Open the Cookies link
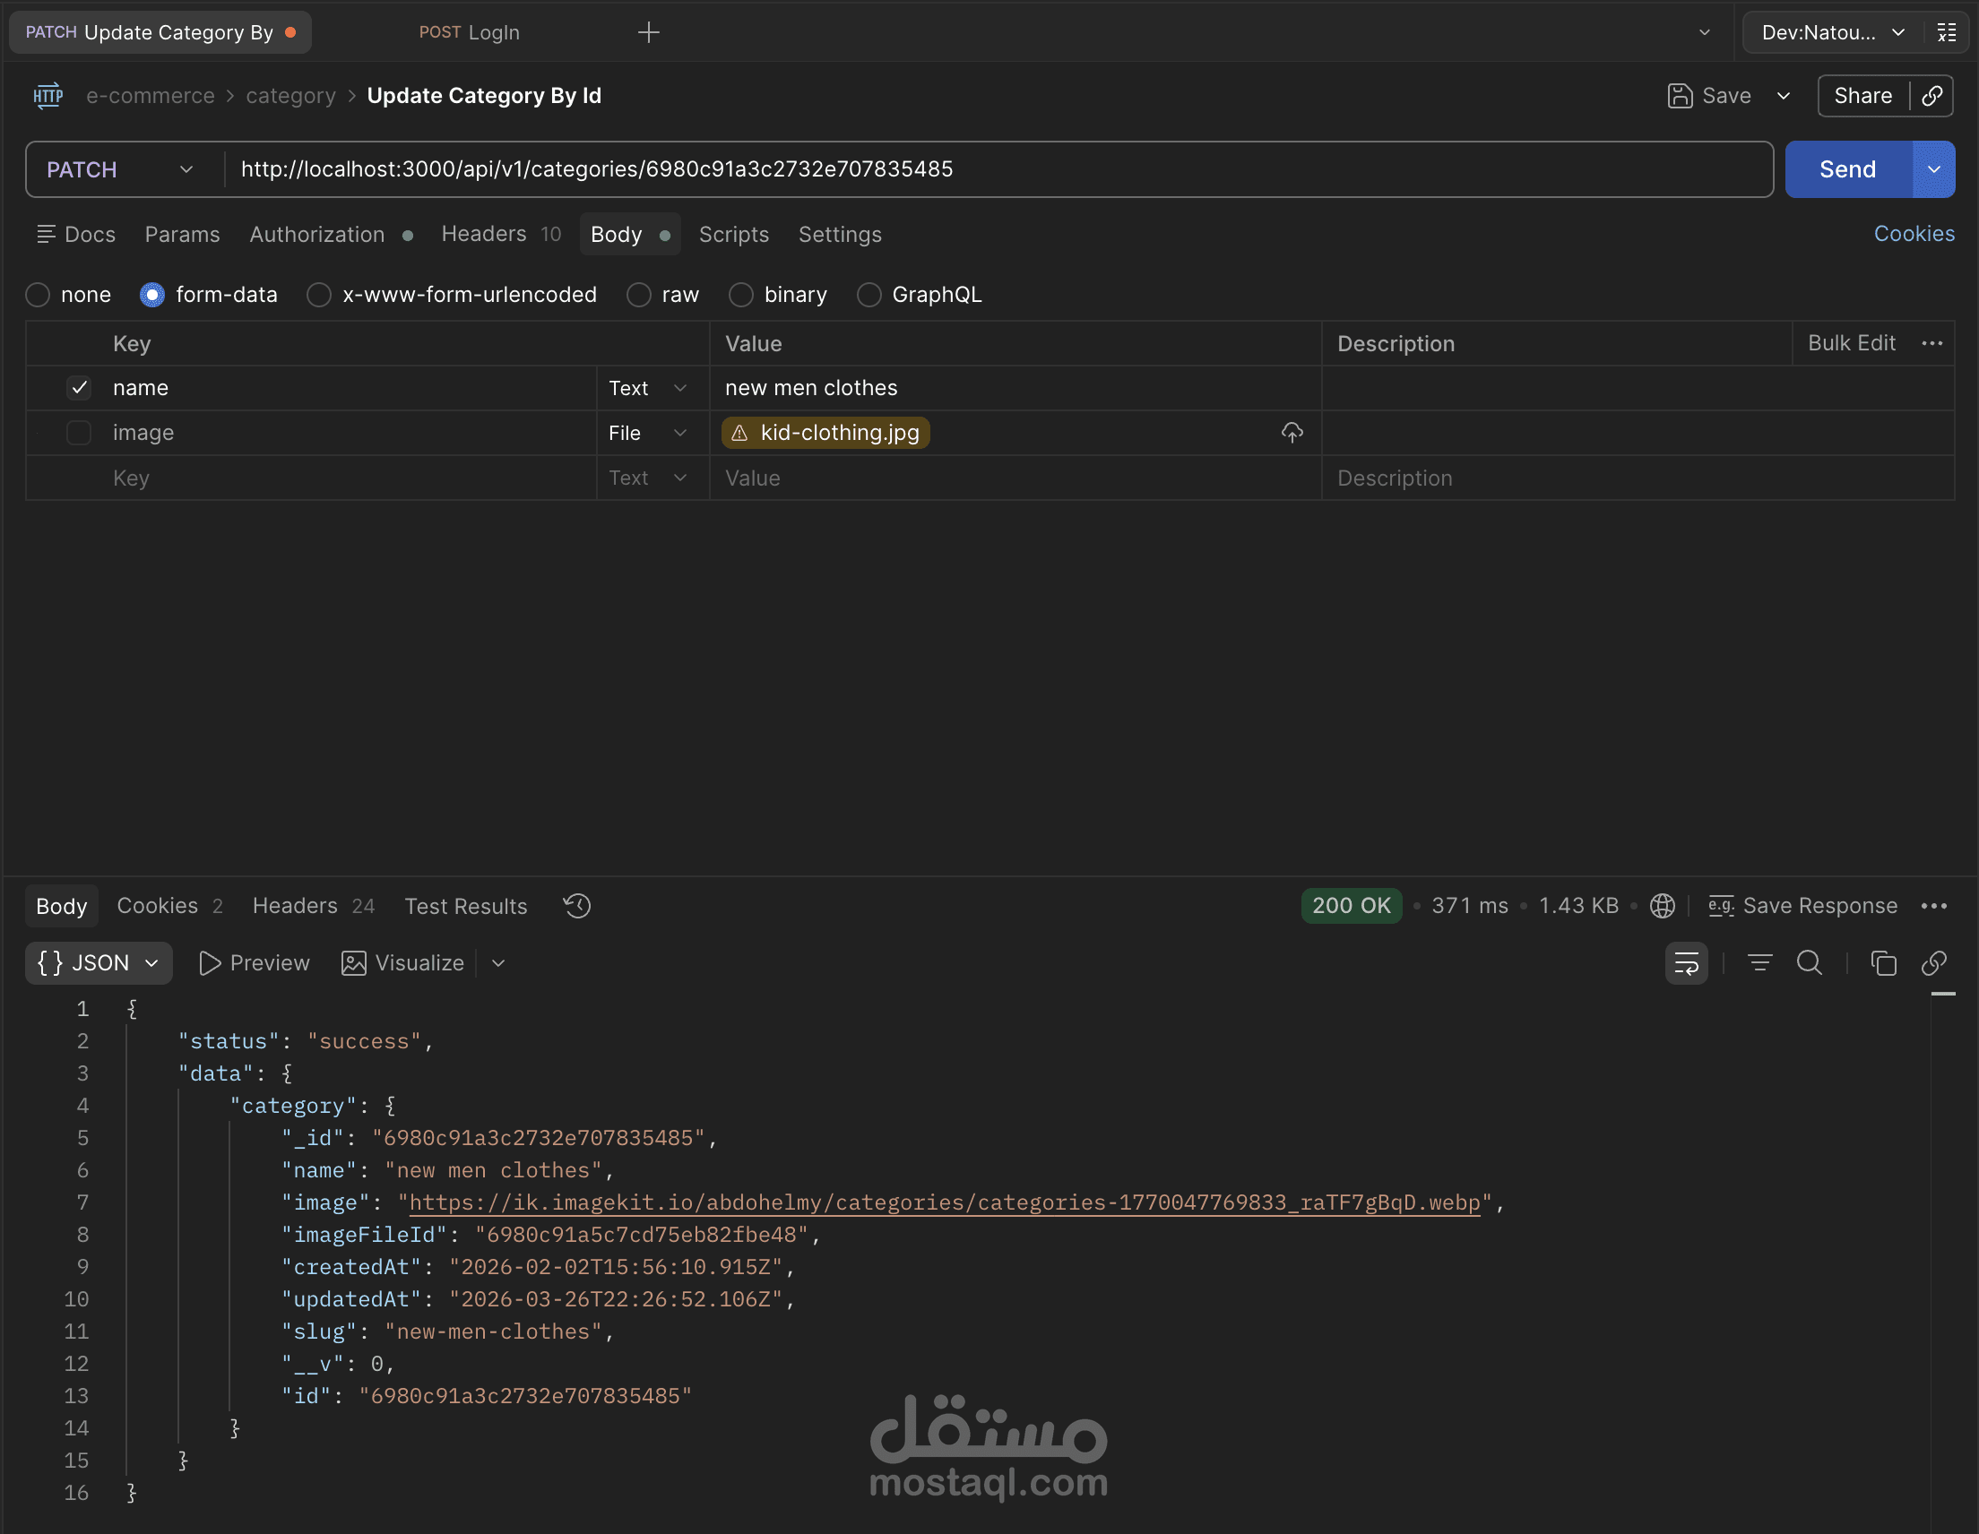Image resolution: width=1979 pixels, height=1534 pixels. coord(1913,234)
